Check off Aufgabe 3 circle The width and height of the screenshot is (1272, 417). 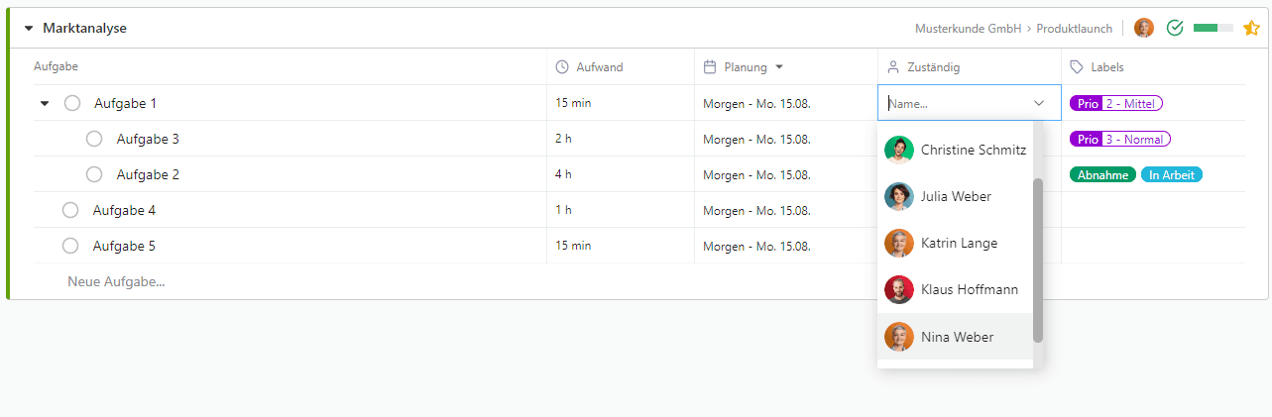[94, 139]
